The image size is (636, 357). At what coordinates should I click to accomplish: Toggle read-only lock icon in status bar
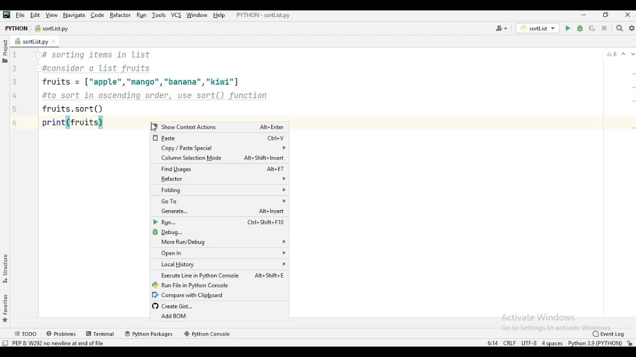pyautogui.click(x=630, y=344)
